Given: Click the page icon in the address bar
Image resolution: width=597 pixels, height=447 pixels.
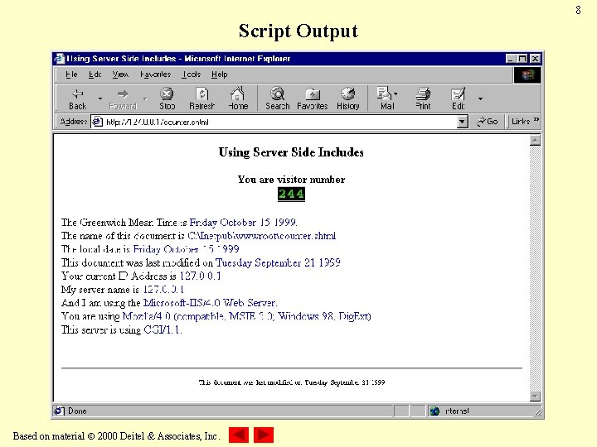Looking at the screenshot, I should (98, 122).
